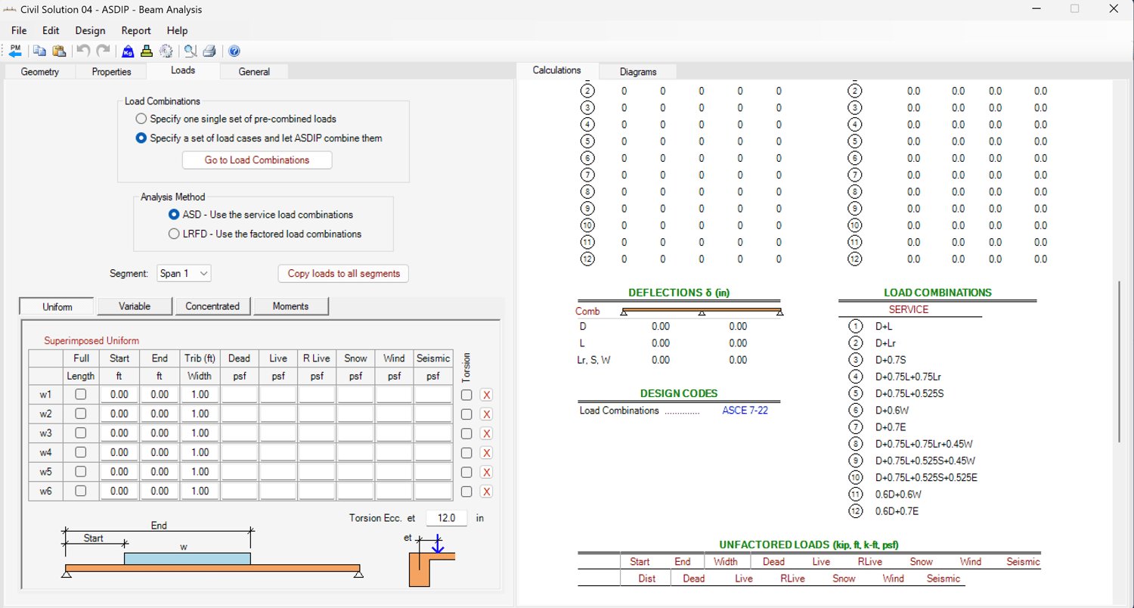Click the Copy toolbar icon
The width and height of the screenshot is (1134, 608).
coord(39,51)
